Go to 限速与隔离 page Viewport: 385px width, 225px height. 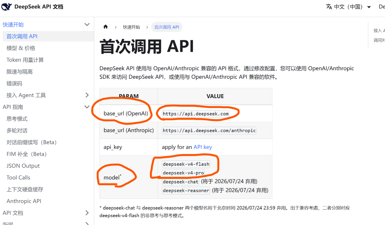click(x=20, y=72)
